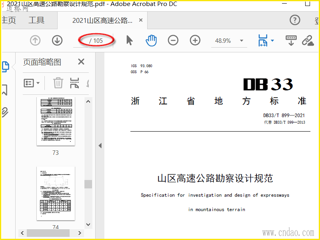This screenshot has width=320, height=240.
Task: Click the 代替 DB33/T 899—2013 line
Action: (285, 122)
